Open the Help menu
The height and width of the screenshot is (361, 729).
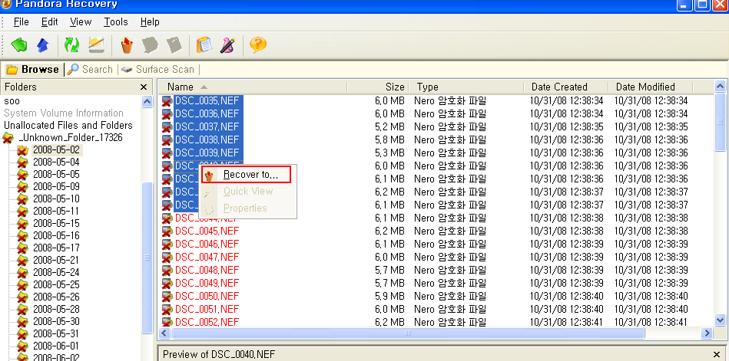tap(150, 21)
